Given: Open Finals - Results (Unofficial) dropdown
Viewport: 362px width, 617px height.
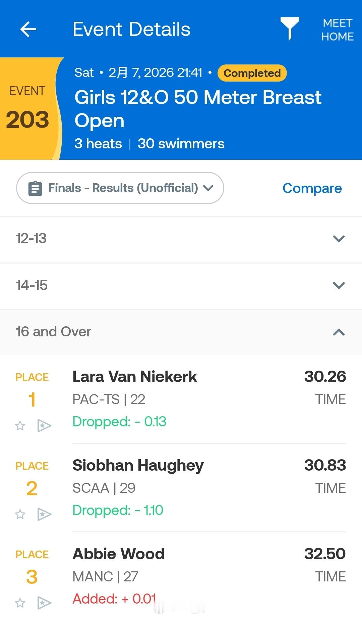Looking at the screenshot, I should point(120,188).
